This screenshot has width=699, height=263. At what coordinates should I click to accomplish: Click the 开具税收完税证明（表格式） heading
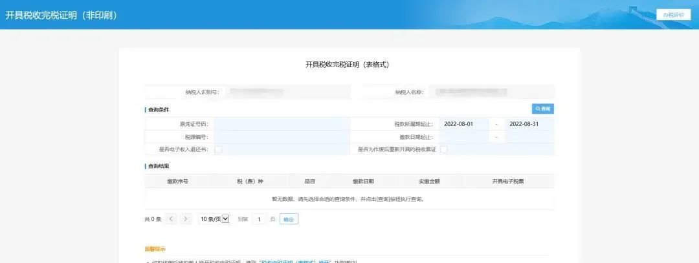coord(348,65)
